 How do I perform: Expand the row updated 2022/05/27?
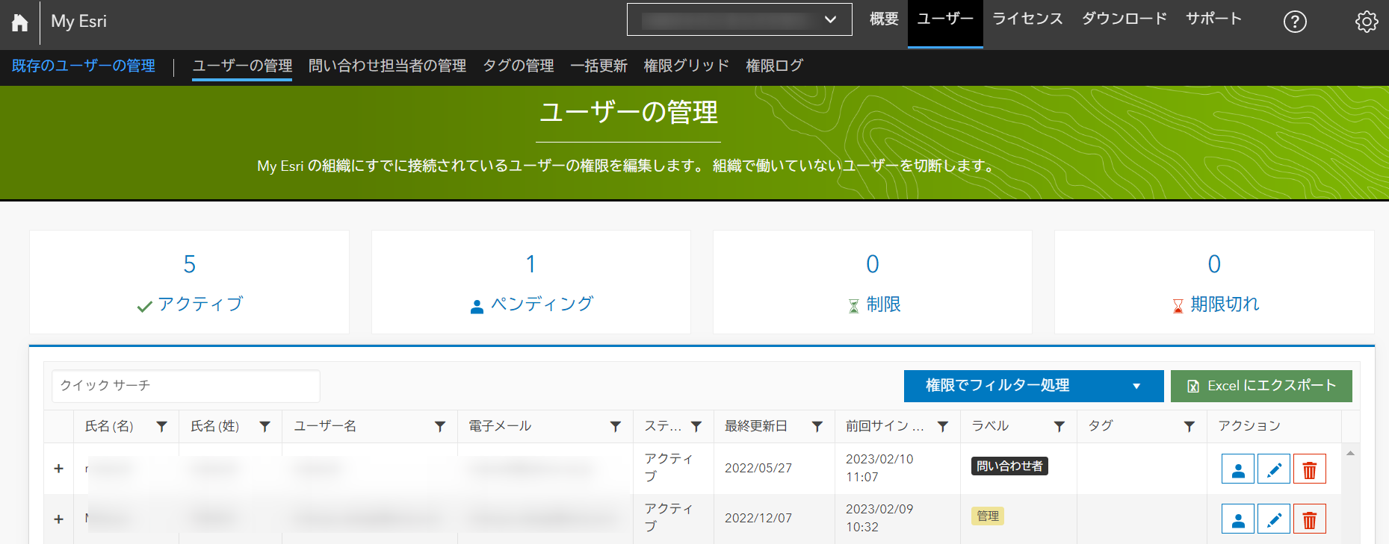[58, 469]
